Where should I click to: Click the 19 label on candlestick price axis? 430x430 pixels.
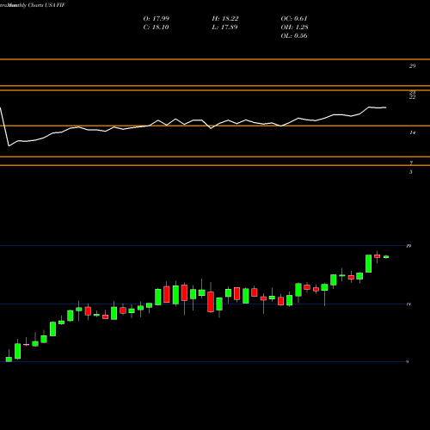coord(408,246)
